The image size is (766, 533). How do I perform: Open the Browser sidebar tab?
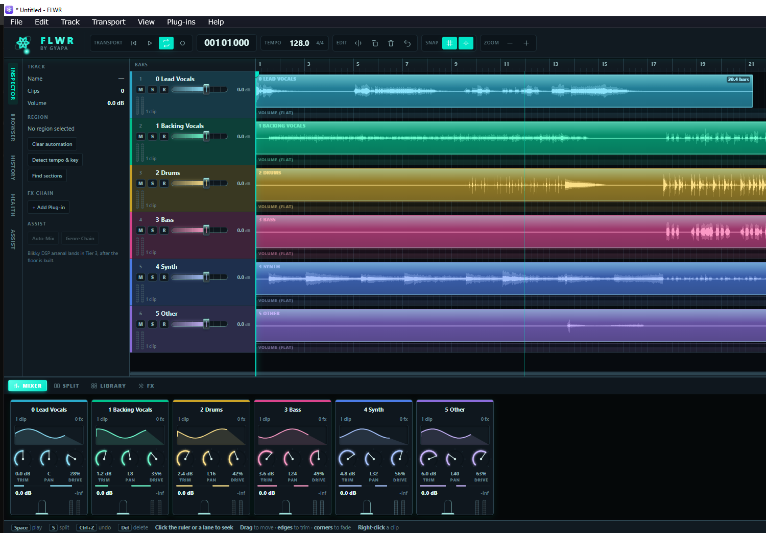13,127
